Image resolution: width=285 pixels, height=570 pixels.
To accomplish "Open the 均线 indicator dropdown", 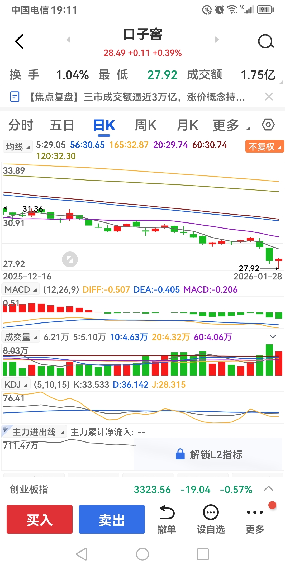I will click(x=17, y=146).
